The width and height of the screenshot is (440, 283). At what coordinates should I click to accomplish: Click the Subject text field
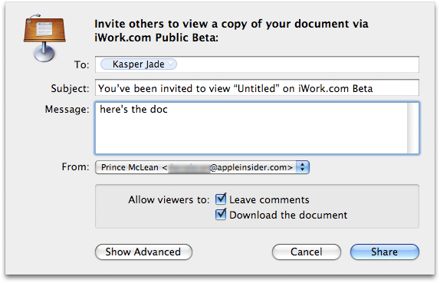click(x=257, y=88)
